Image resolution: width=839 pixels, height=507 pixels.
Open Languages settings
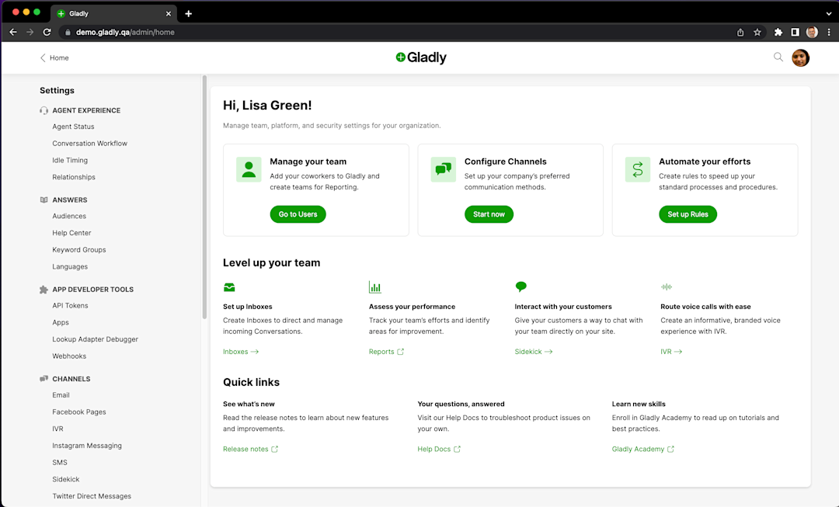point(70,266)
